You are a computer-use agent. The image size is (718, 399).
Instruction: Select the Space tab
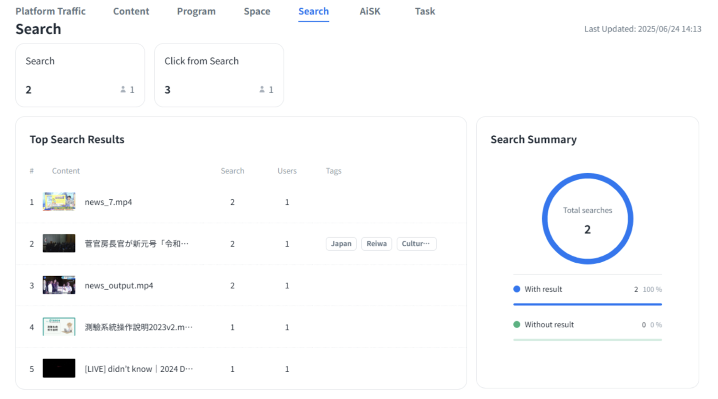257,11
